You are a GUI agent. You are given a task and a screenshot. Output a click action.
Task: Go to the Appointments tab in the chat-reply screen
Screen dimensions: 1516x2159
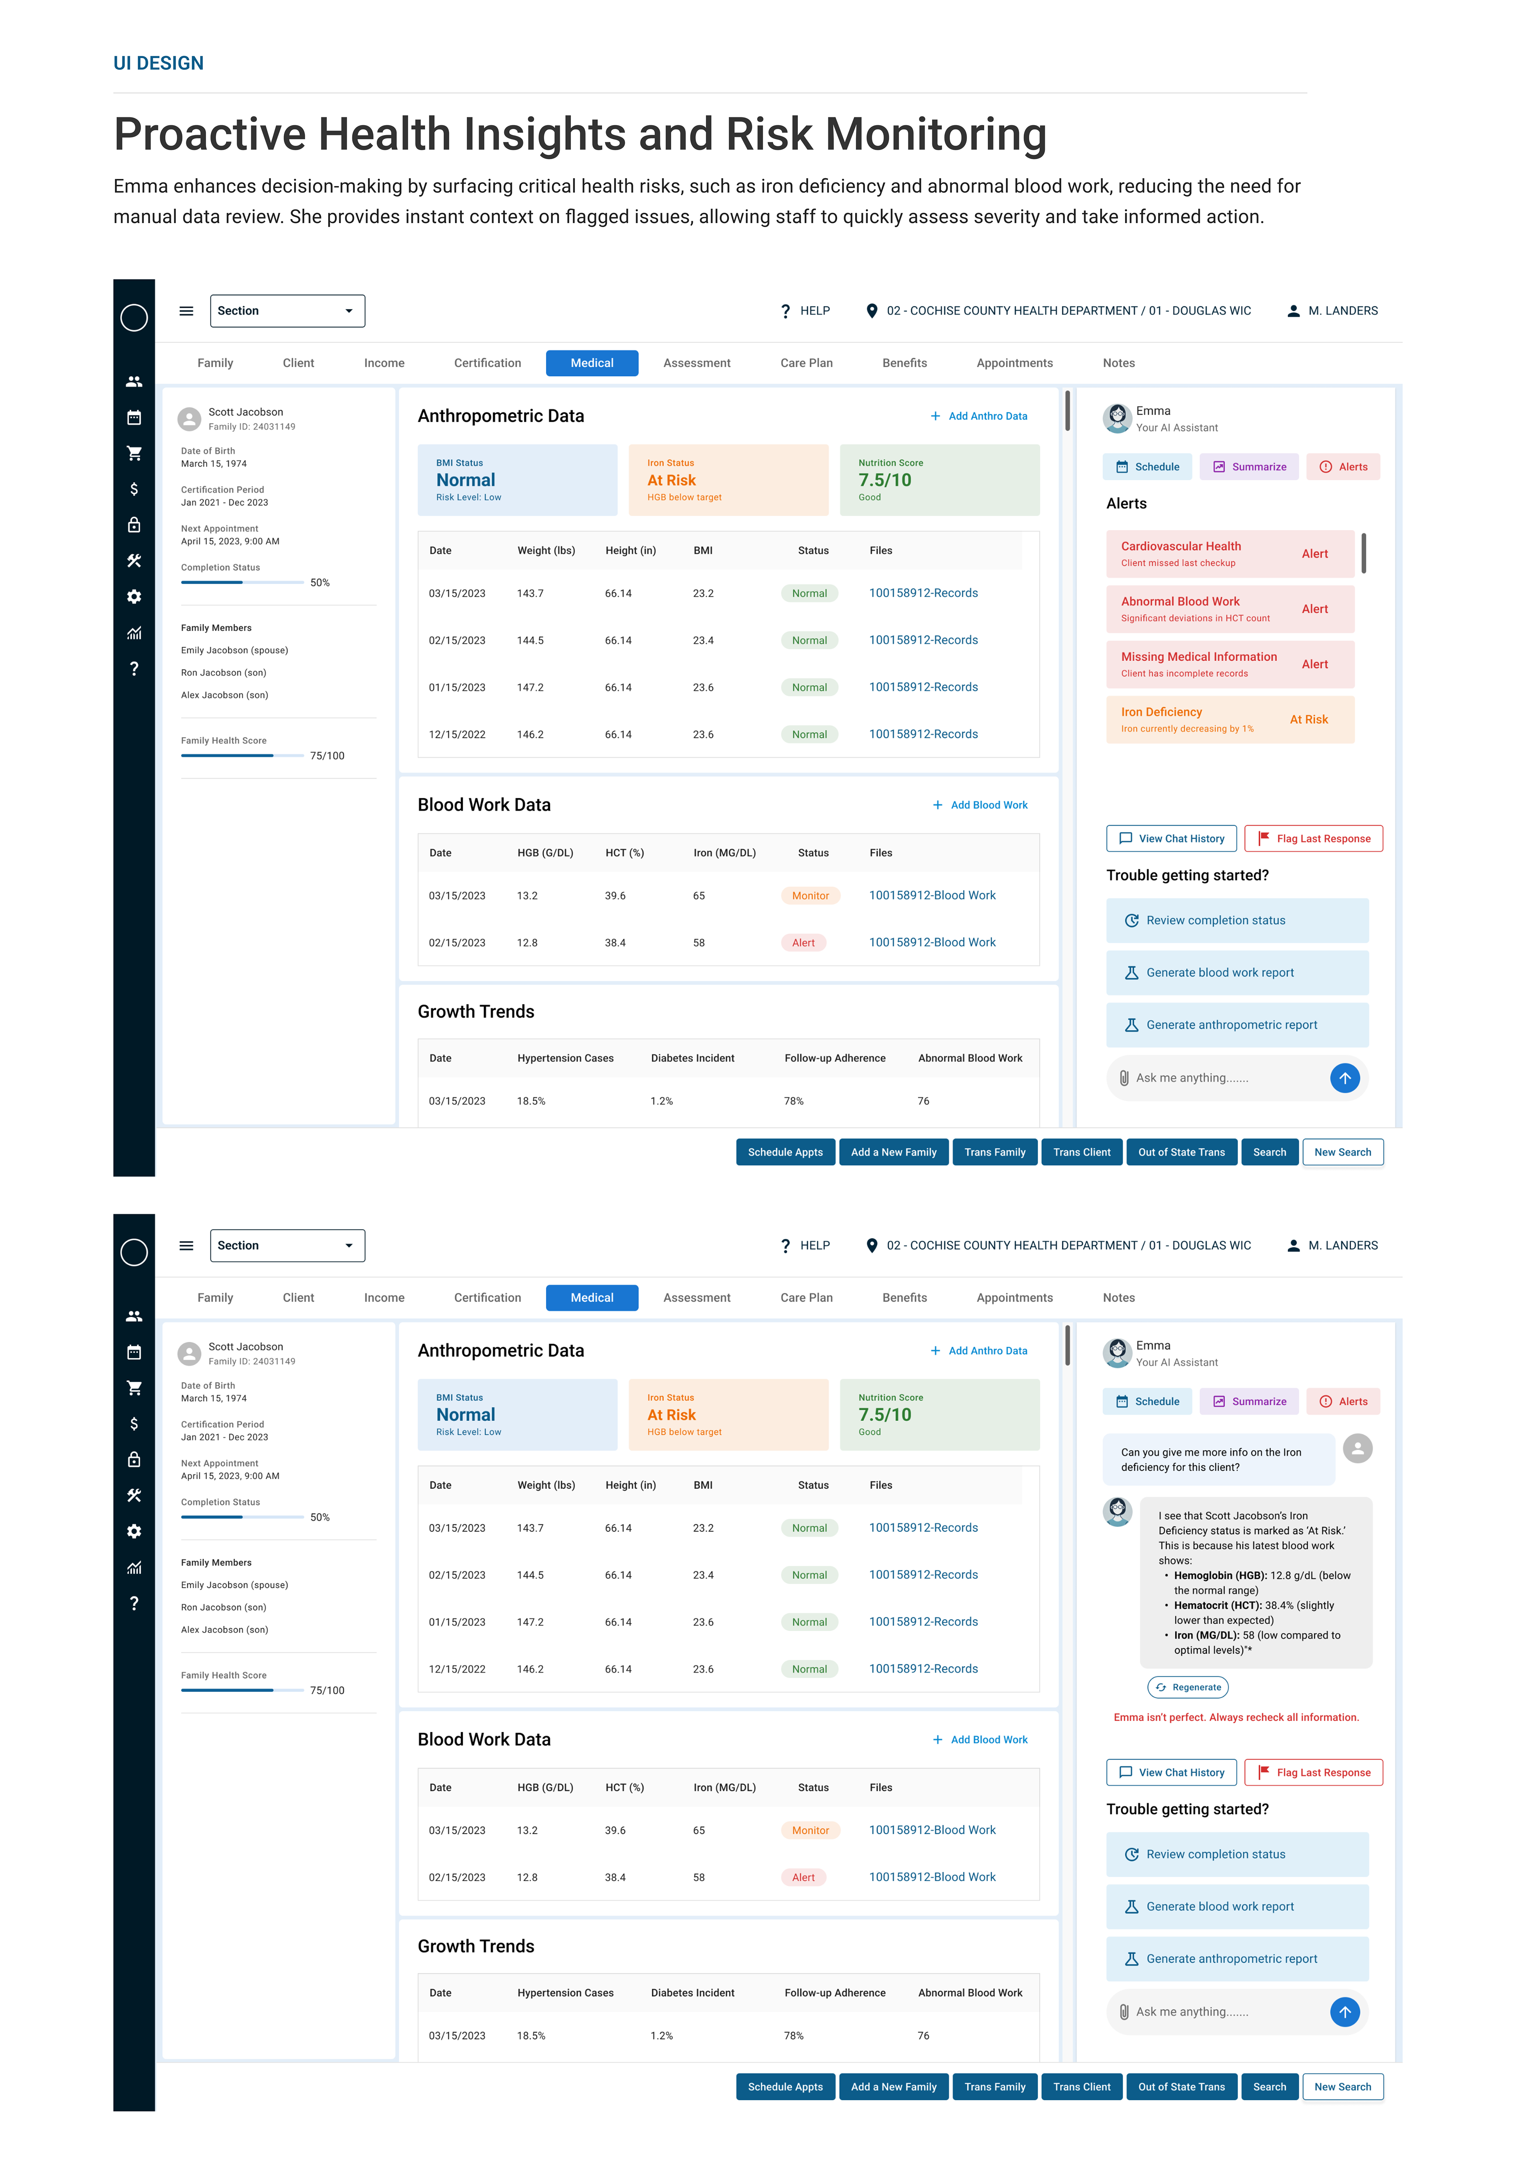(x=1014, y=1298)
